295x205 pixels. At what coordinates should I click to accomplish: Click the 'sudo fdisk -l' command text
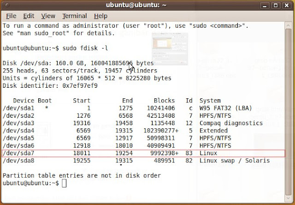point(85,48)
